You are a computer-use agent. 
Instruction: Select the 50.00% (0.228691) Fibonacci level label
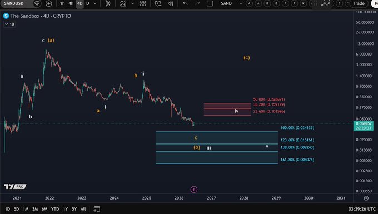pyautogui.click(x=269, y=99)
